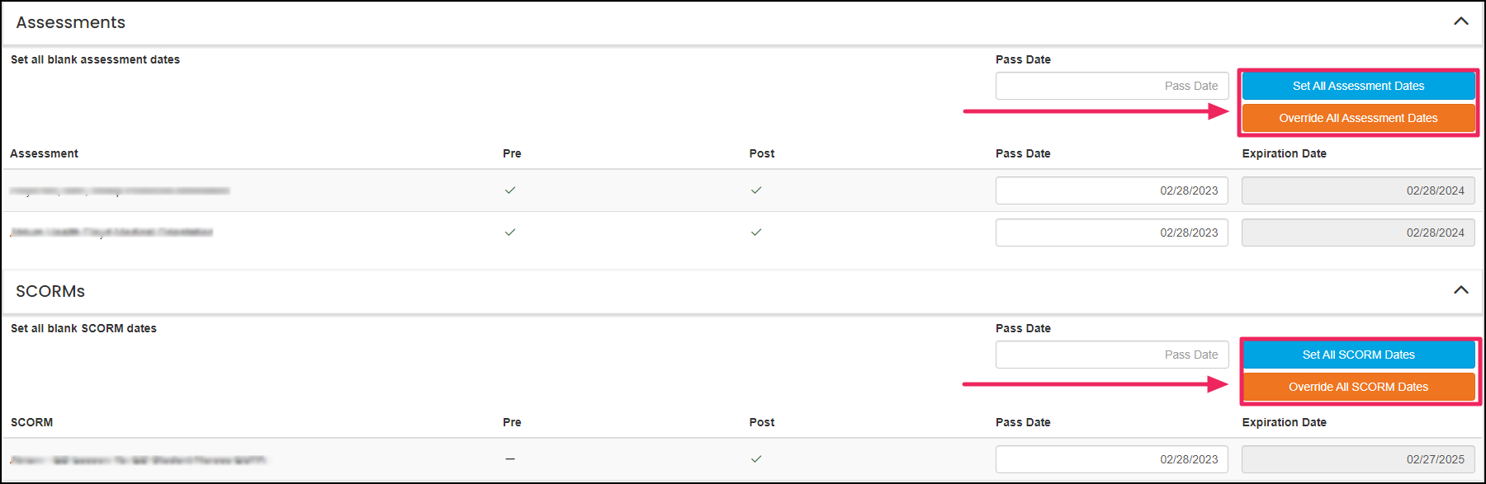This screenshot has width=1486, height=484.
Task: Click Set All Assessment Dates button
Action: click(x=1358, y=85)
